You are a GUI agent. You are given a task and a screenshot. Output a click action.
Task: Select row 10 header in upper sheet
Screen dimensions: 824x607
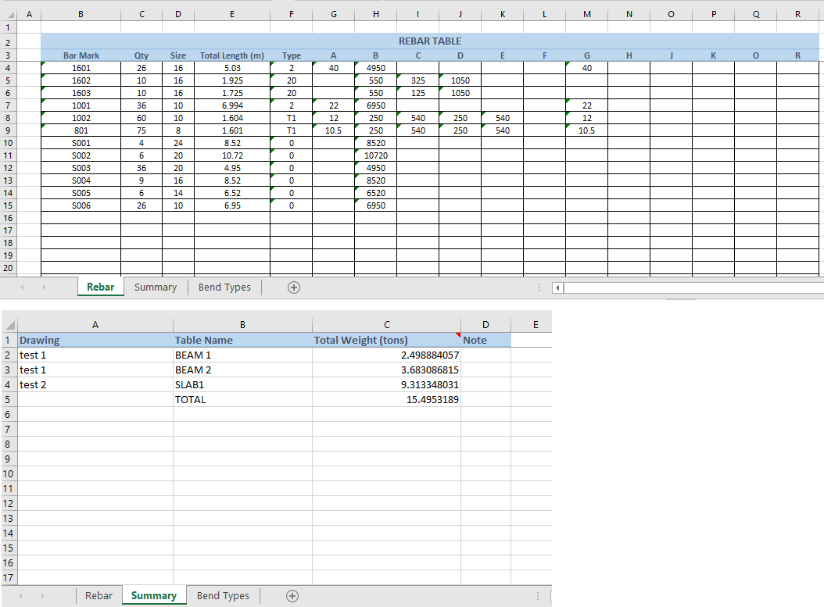tap(8, 143)
